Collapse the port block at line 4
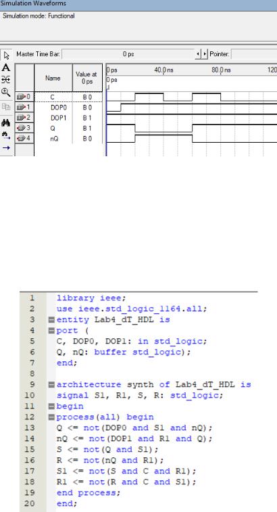The height and width of the screenshot is (512, 277). click(x=51, y=331)
